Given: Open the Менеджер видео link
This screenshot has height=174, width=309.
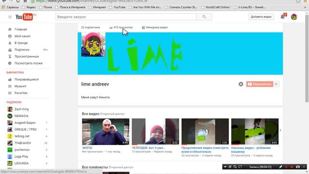Looking at the screenshot, I should [x=155, y=28].
